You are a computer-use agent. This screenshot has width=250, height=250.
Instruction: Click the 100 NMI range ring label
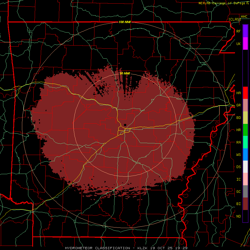125,22
